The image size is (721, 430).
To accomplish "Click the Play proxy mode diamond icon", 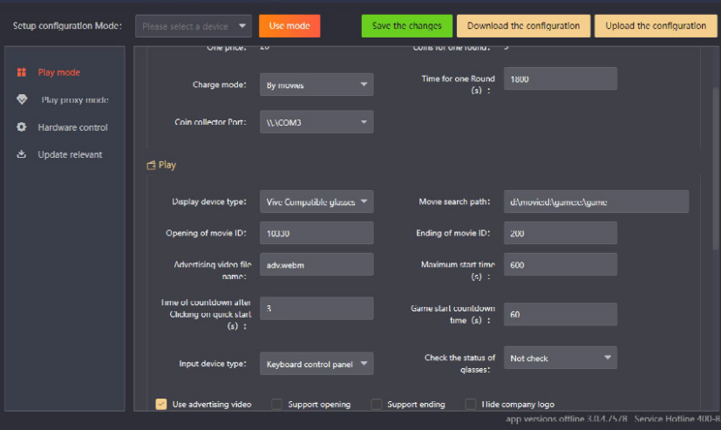I will [22, 99].
